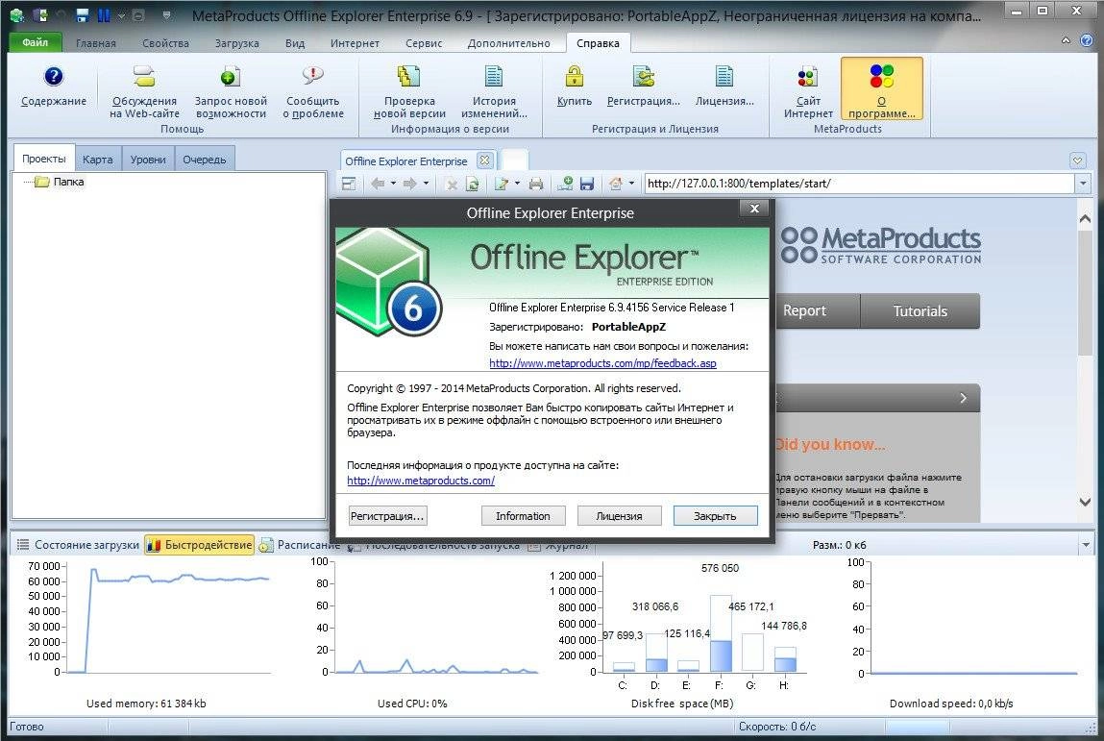The height and width of the screenshot is (741, 1104).
Task: Switch to the Главная ribbon tab
Action: click(96, 43)
